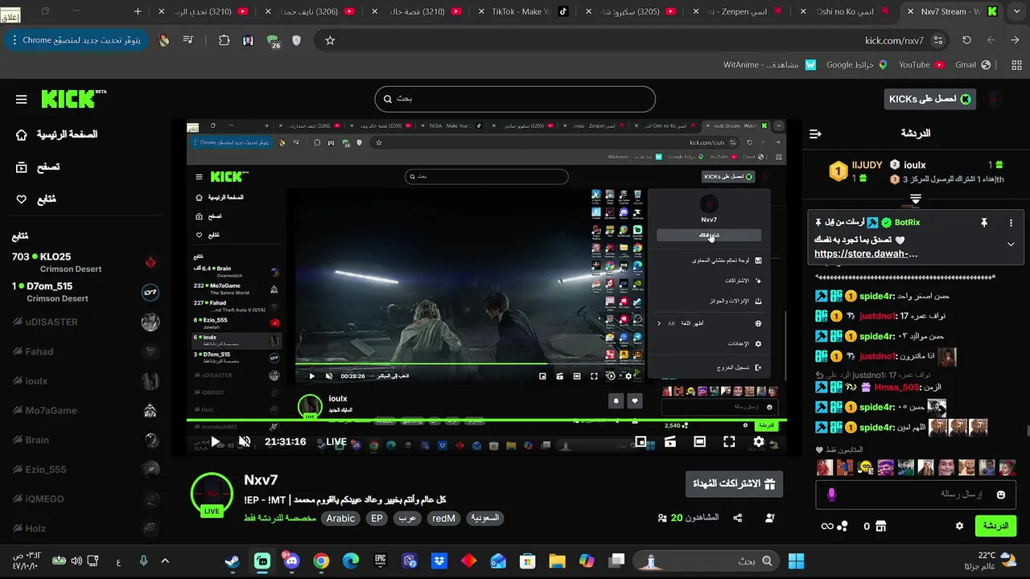This screenshot has width=1030, height=579.
Task: Enter fullscreen mode on the player
Action: (729, 441)
